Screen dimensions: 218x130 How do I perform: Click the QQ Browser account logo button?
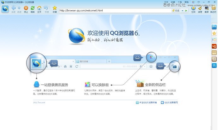5,9
